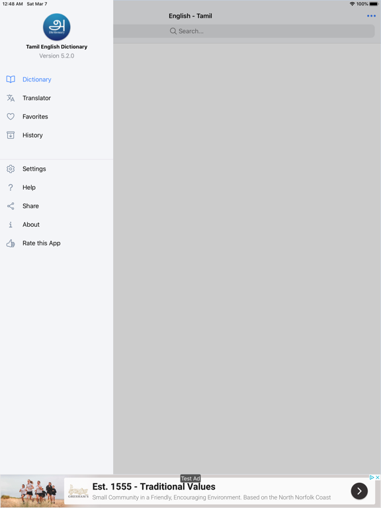Click the Tamil English Dictionary title text
Screen dimensions: 381x508
tap(57, 47)
